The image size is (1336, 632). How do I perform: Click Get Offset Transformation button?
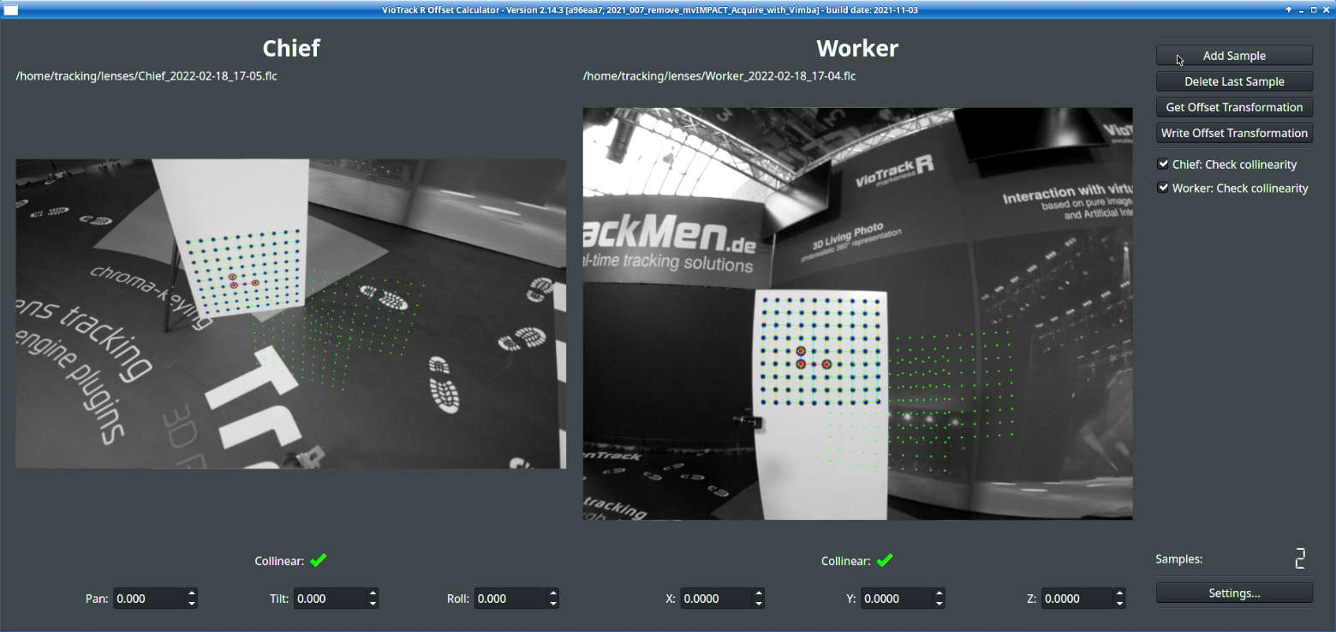[x=1234, y=107]
